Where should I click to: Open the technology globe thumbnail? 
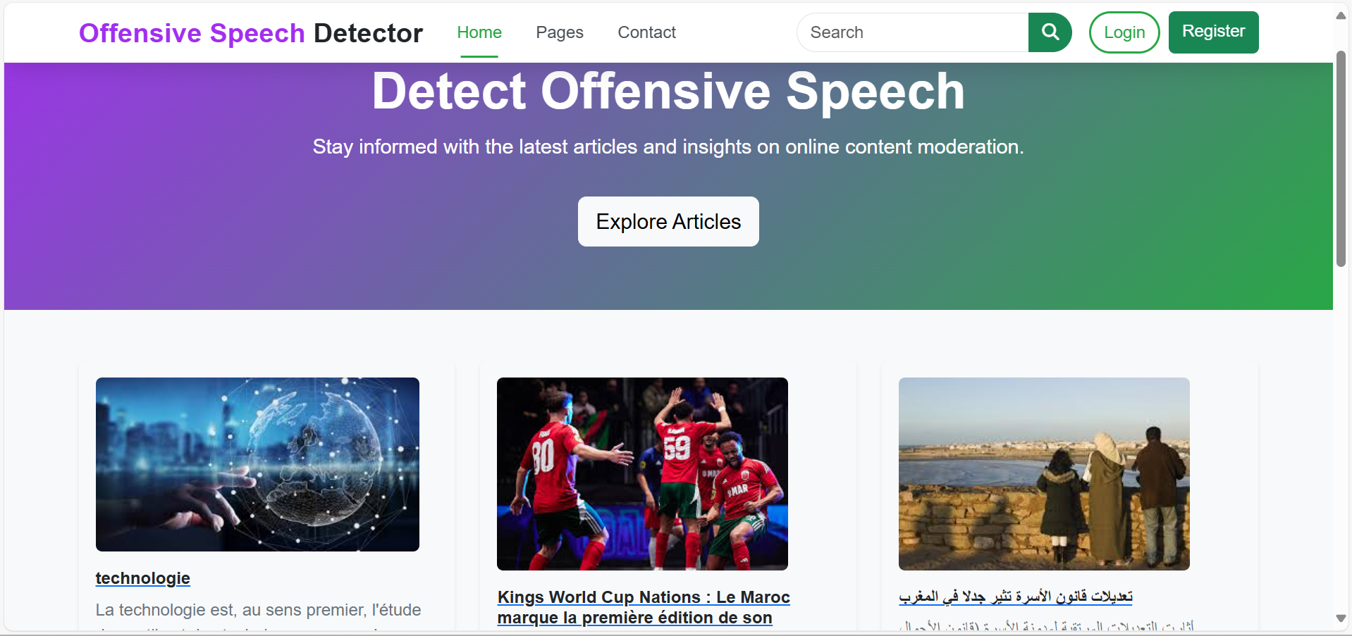click(257, 464)
